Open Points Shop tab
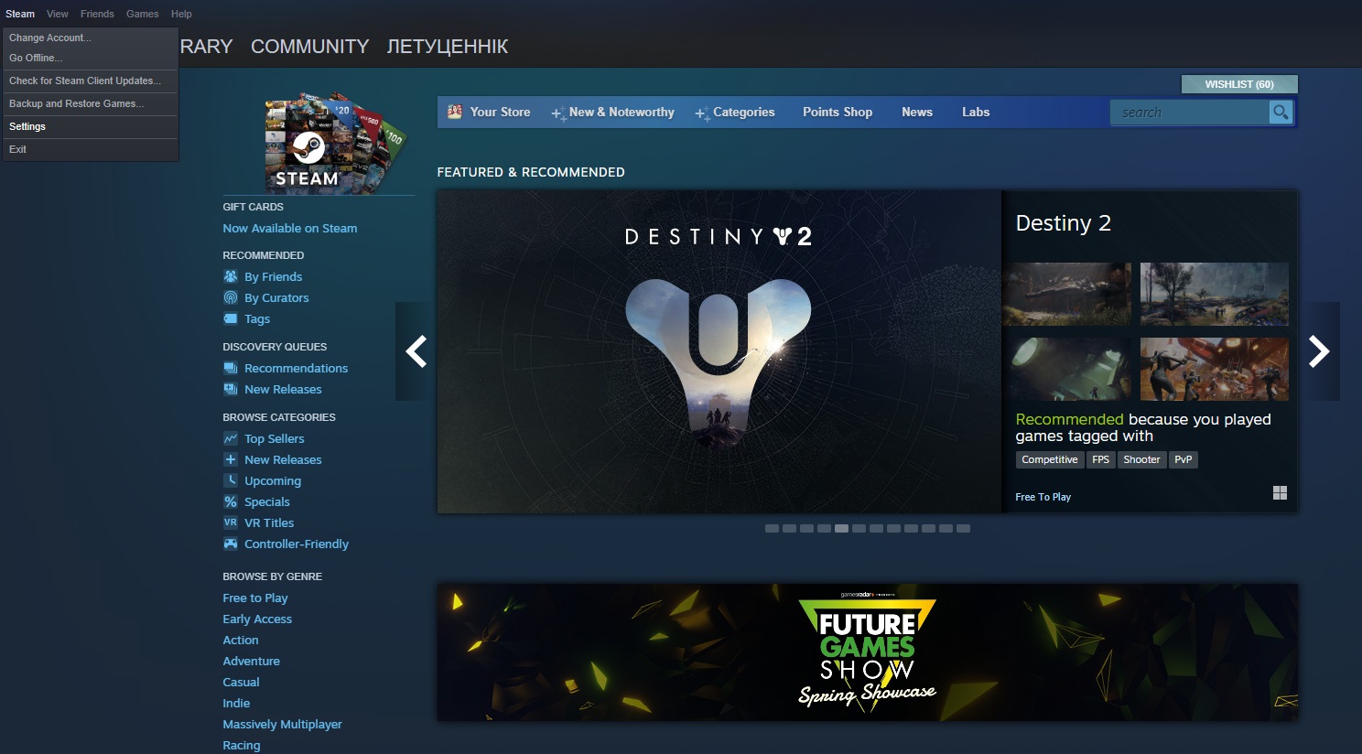This screenshot has width=1362, height=754. pos(838,112)
